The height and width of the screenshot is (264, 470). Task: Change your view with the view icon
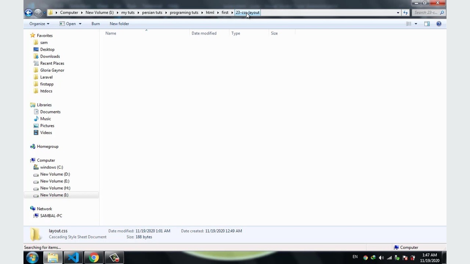pos(409,24)
